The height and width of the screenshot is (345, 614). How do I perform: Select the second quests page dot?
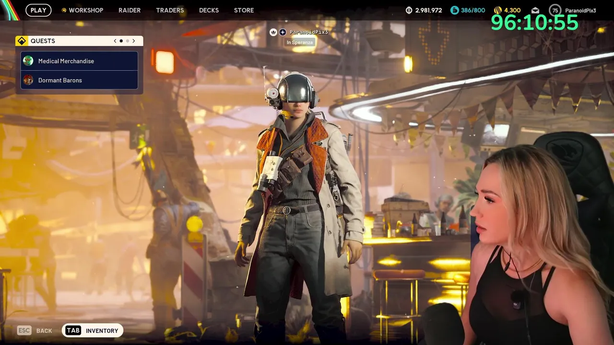point(127,41)
